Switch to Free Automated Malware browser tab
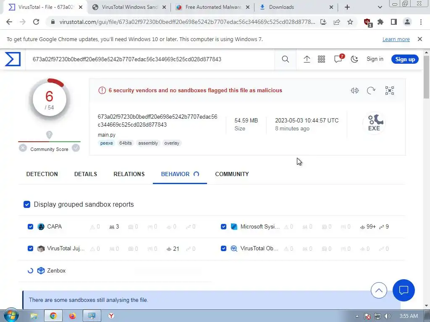 pos(212,7)
